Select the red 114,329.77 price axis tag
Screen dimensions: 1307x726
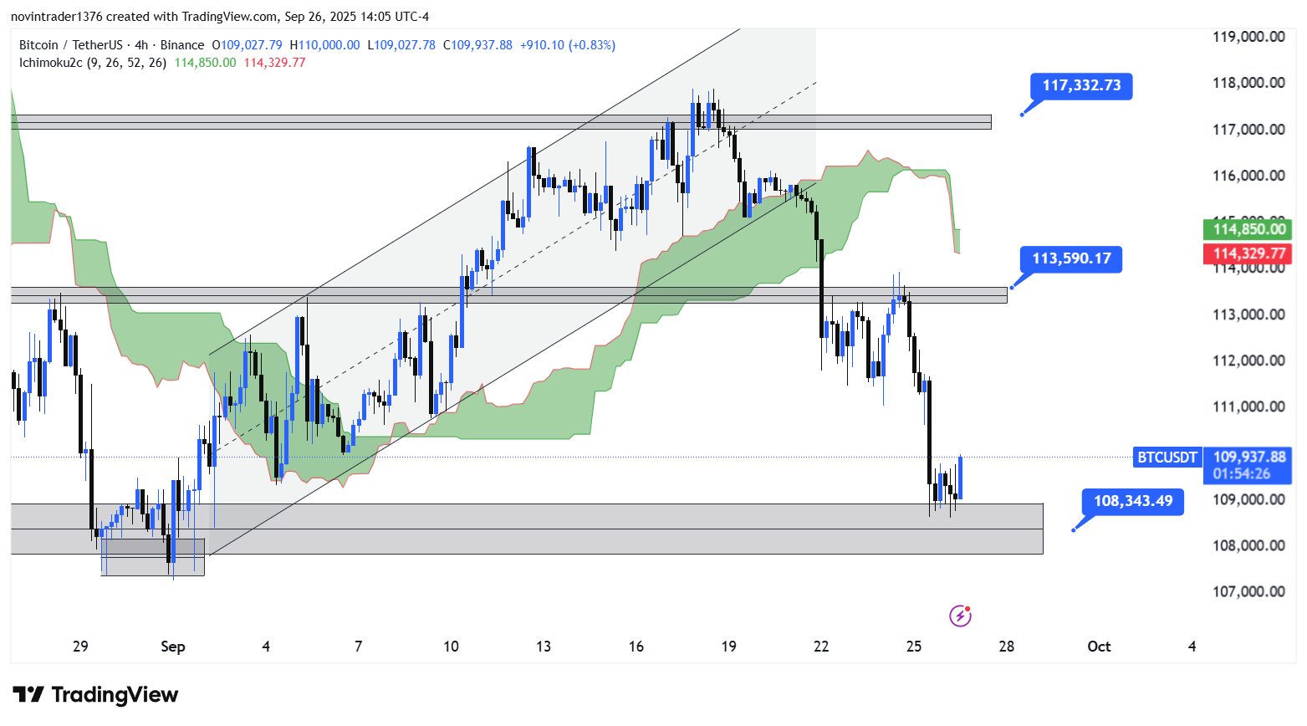(1248, 253)
